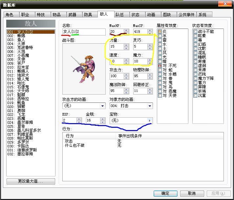Image resolution: width=234 pixels, height=200 pixels.
Task: Select enemy 002: 蜥蜴 in list
Action: tap(31, 36)
